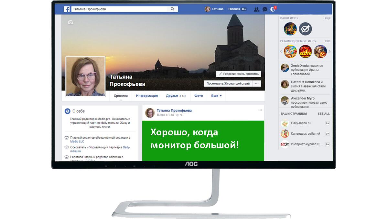Image resolution: width=388 pixels, height=219 pixels.
Task: Click the cover photo camera icon
Action: (70, 22)
